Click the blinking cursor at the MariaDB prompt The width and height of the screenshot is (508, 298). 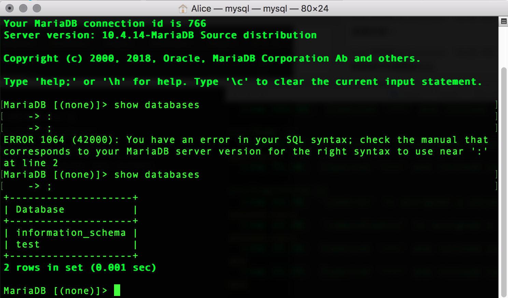[117, 290]
